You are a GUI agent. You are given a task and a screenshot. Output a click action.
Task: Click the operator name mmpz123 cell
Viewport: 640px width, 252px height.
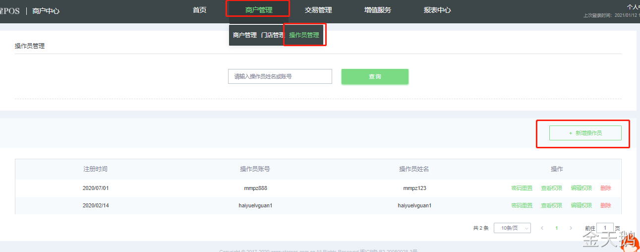coord(414,188)
